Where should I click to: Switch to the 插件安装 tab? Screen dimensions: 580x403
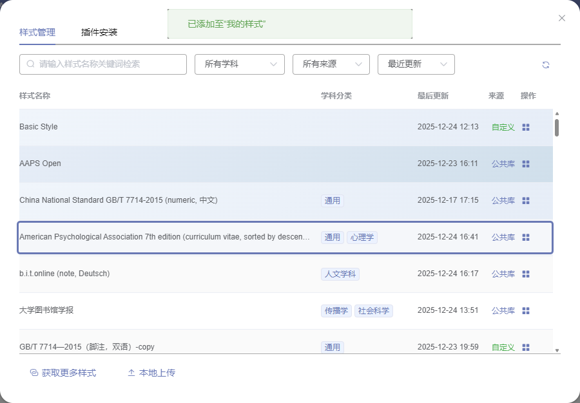coord(99,32)
